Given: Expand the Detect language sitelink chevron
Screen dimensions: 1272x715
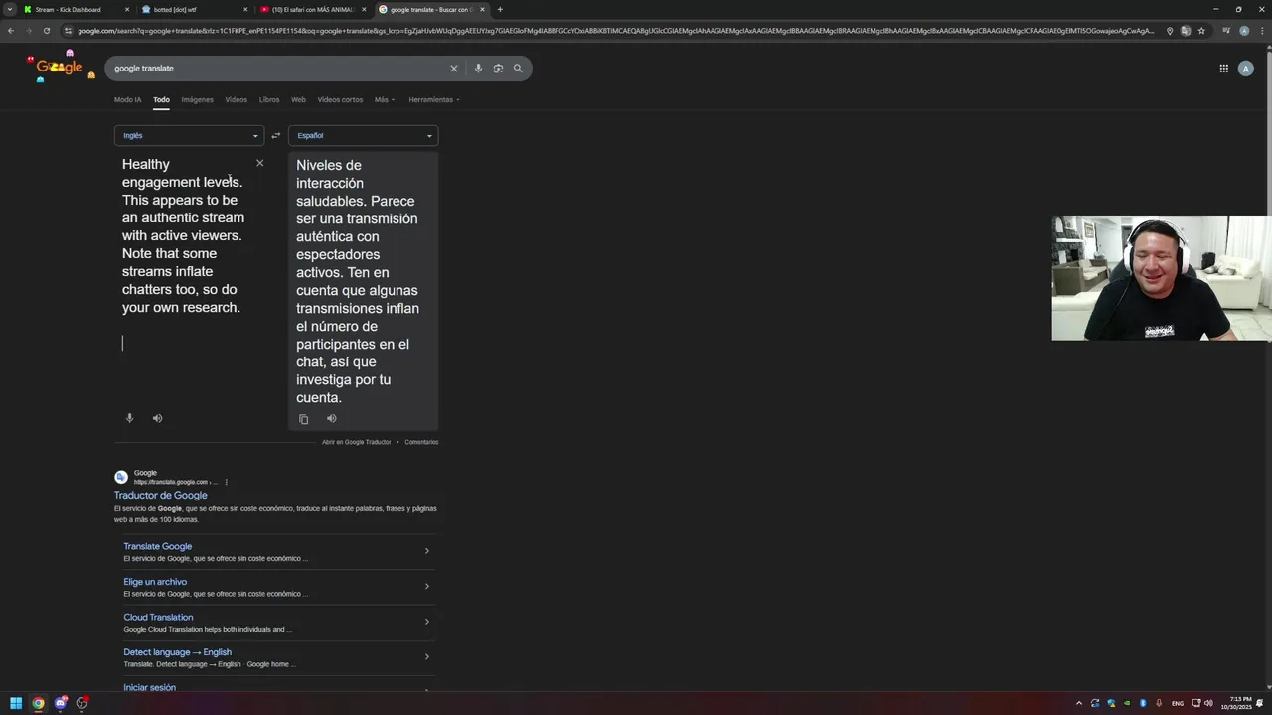Looking at the screenshot, I should pos(427,657).
